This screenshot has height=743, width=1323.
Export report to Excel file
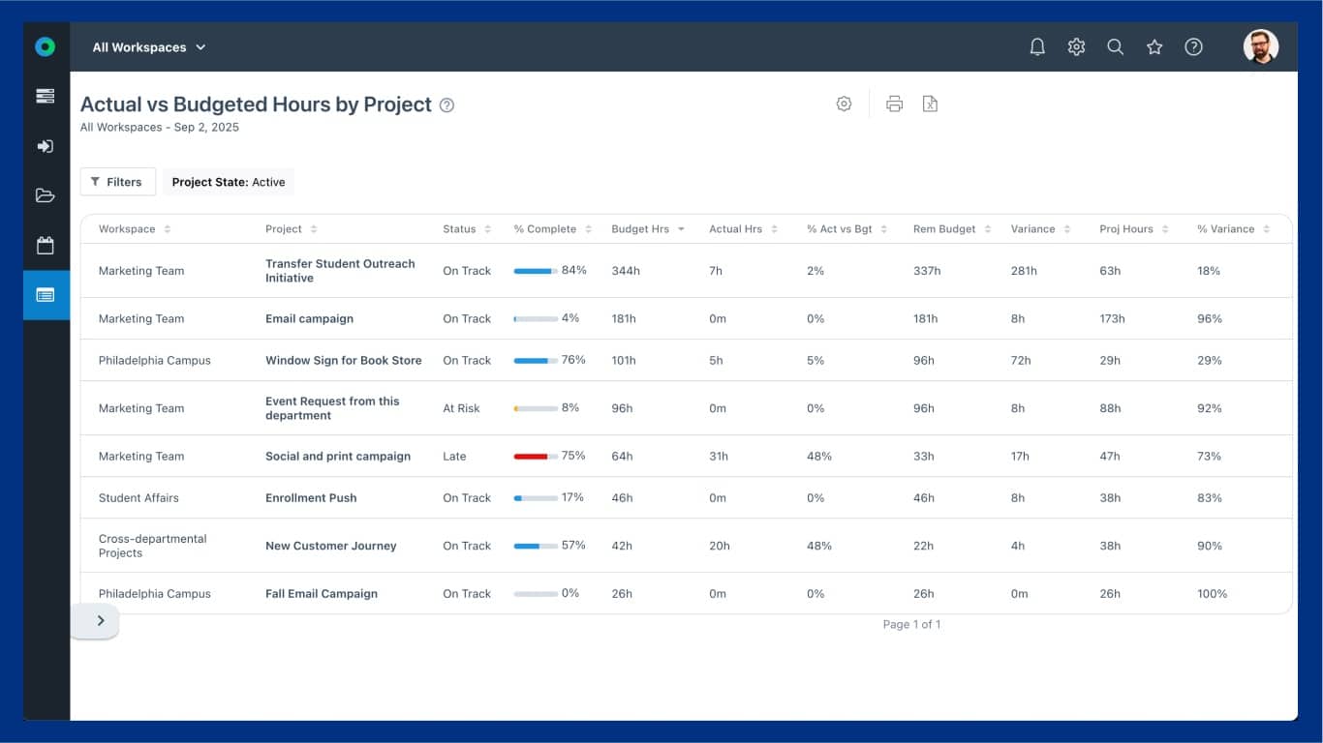930,104
